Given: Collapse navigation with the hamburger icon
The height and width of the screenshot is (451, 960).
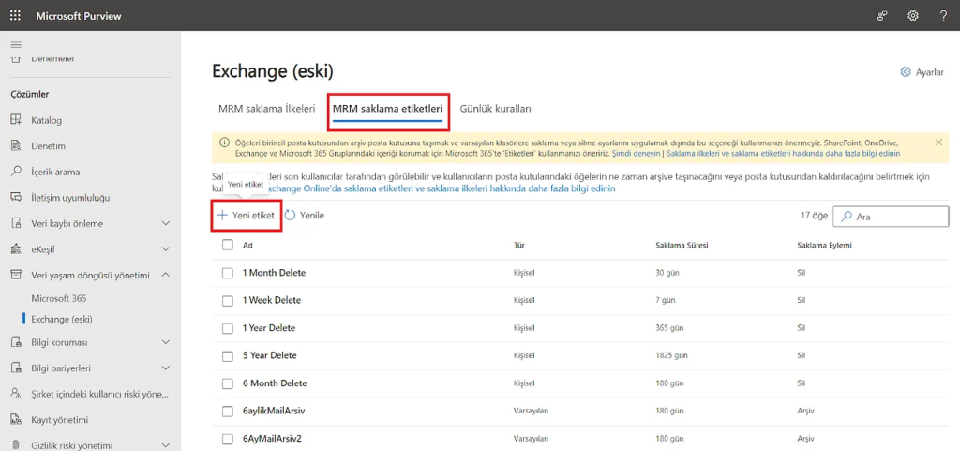Looking at the screenshot, I should tap(15, 45).
